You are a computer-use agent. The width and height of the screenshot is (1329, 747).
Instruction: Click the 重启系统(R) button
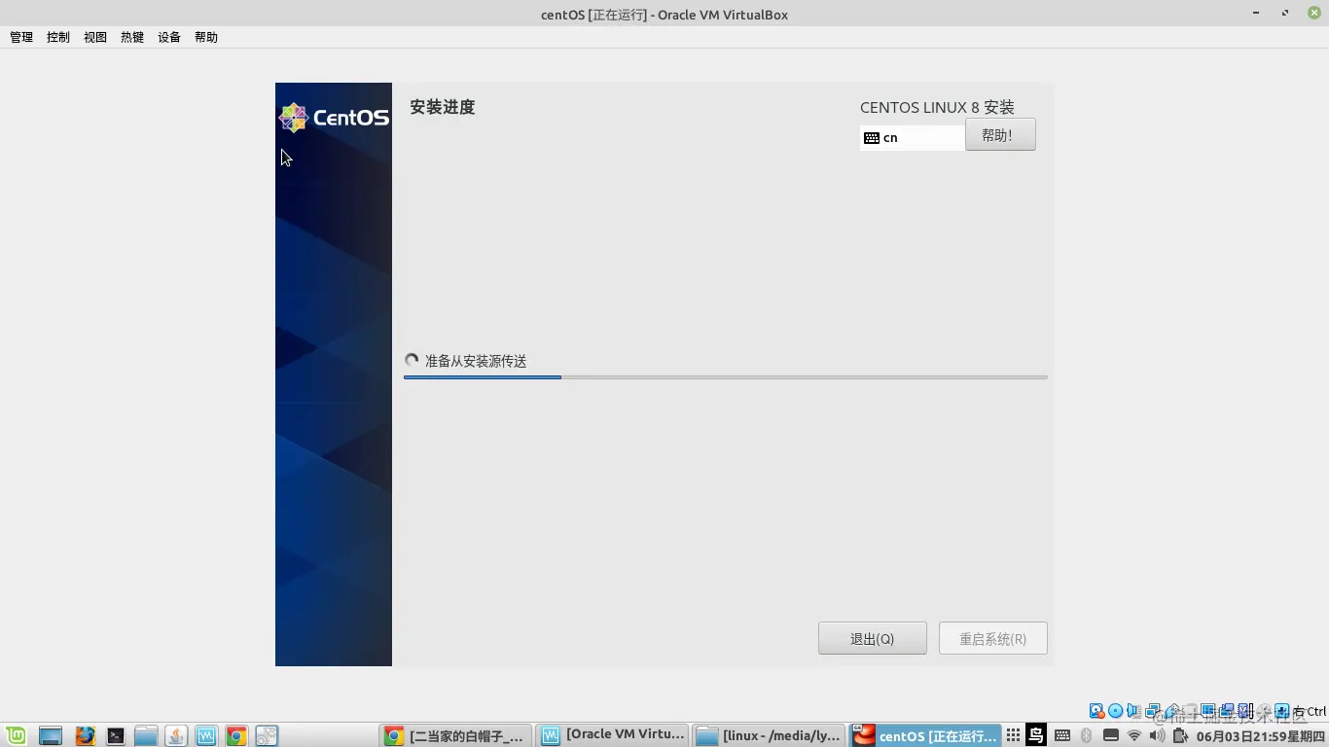[993, 638]
